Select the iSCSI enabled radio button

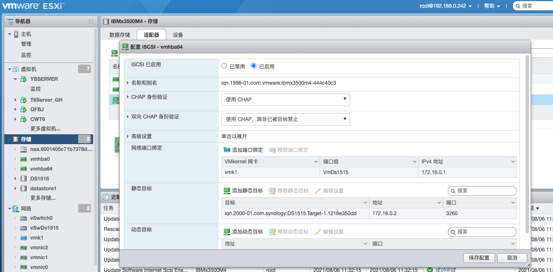point(254,66)
